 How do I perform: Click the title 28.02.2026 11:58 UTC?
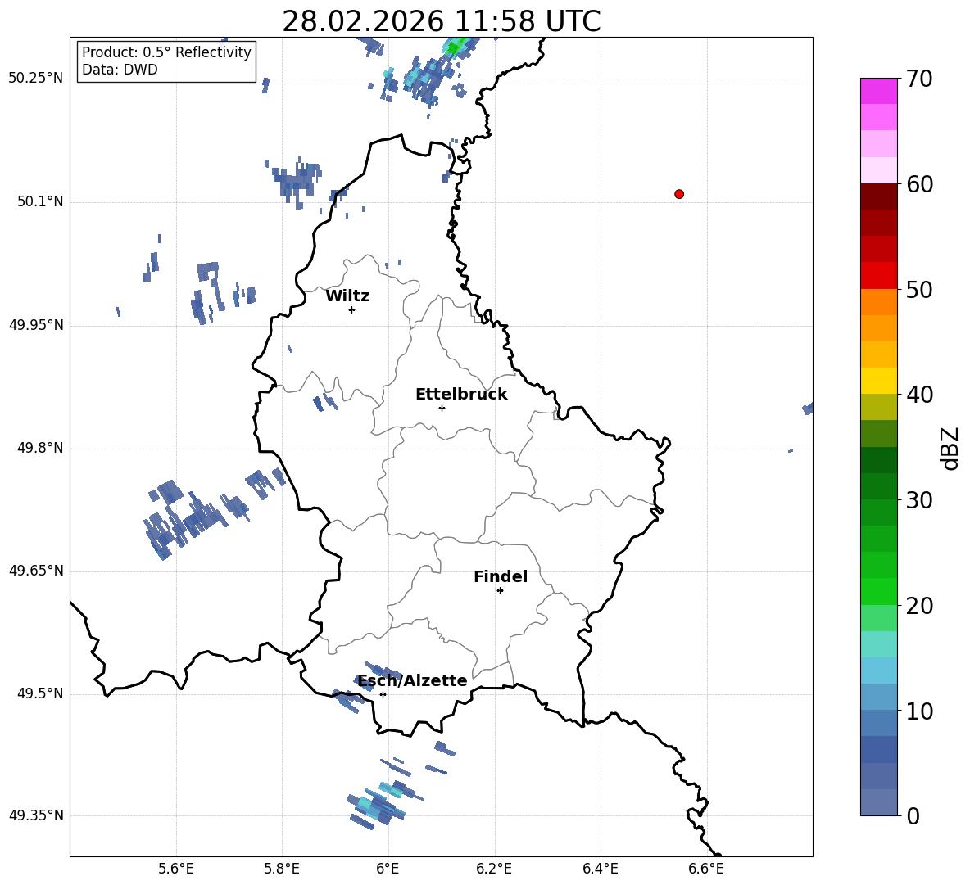coord(441,21)
